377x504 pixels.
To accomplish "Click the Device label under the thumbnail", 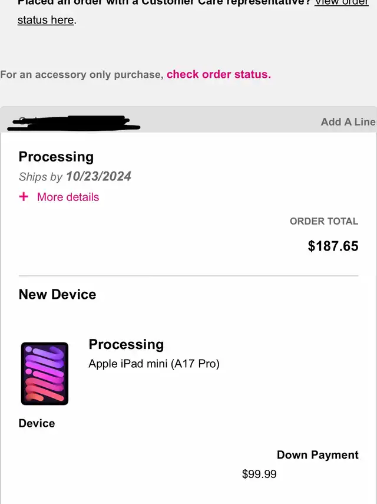I will coord(37,423).
